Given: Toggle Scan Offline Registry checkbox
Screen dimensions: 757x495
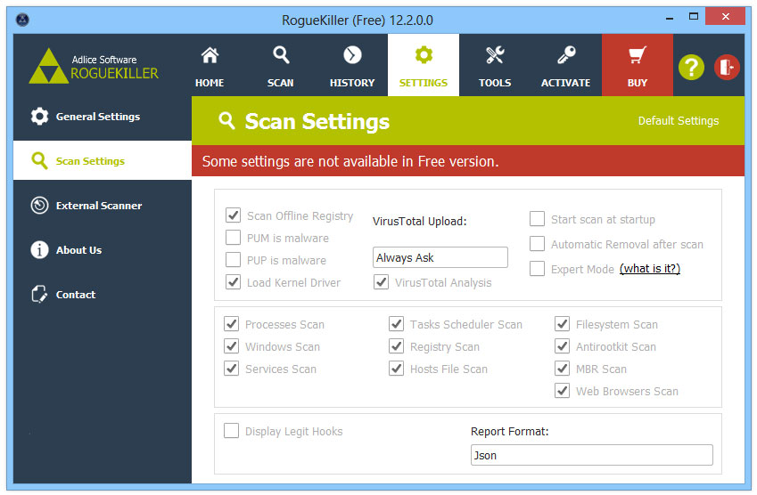Looking at the screenshot, I should pyautogui.click(x=234, y=215).
